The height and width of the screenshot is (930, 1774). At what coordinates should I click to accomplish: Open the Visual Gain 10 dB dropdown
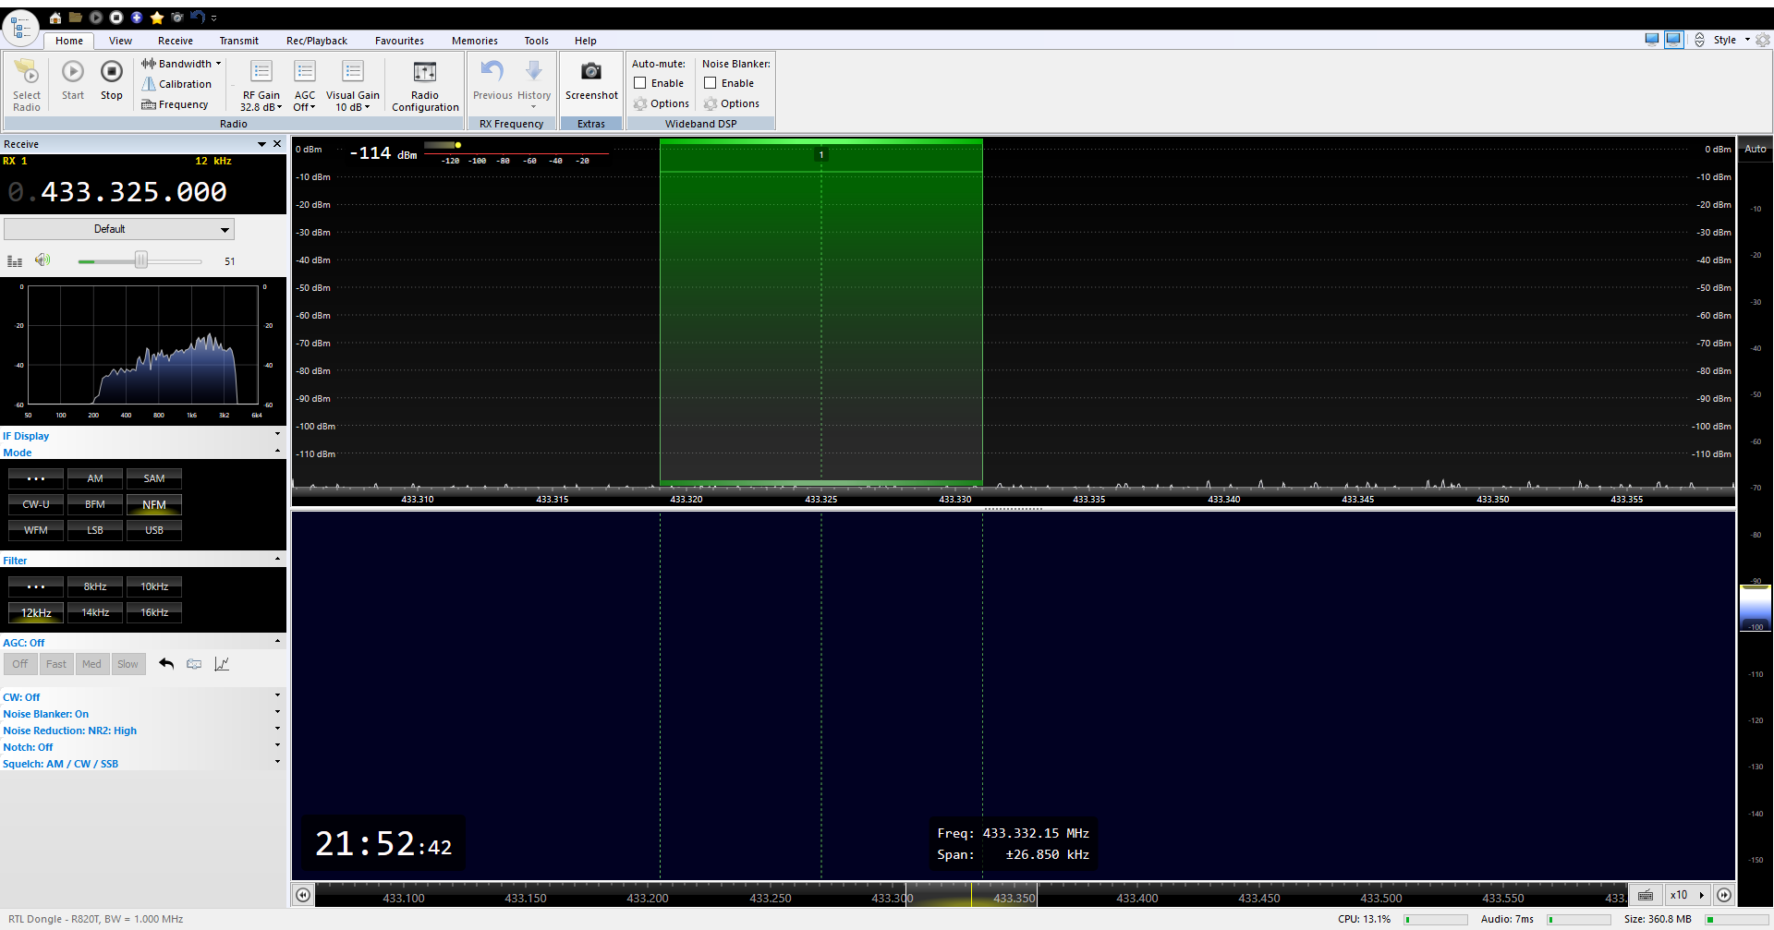(353, 86)
